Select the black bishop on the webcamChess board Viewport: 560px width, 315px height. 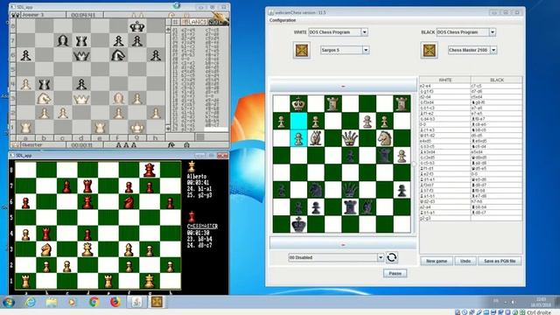click(x=367, y=207)
